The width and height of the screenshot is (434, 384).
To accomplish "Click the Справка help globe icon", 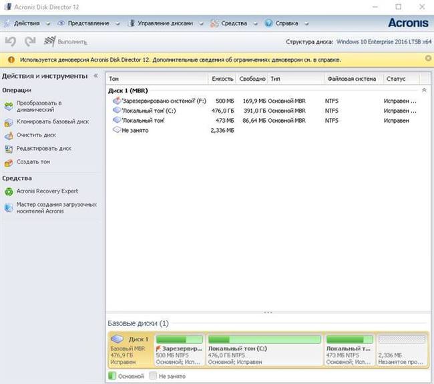I will [x=268, y=23].
